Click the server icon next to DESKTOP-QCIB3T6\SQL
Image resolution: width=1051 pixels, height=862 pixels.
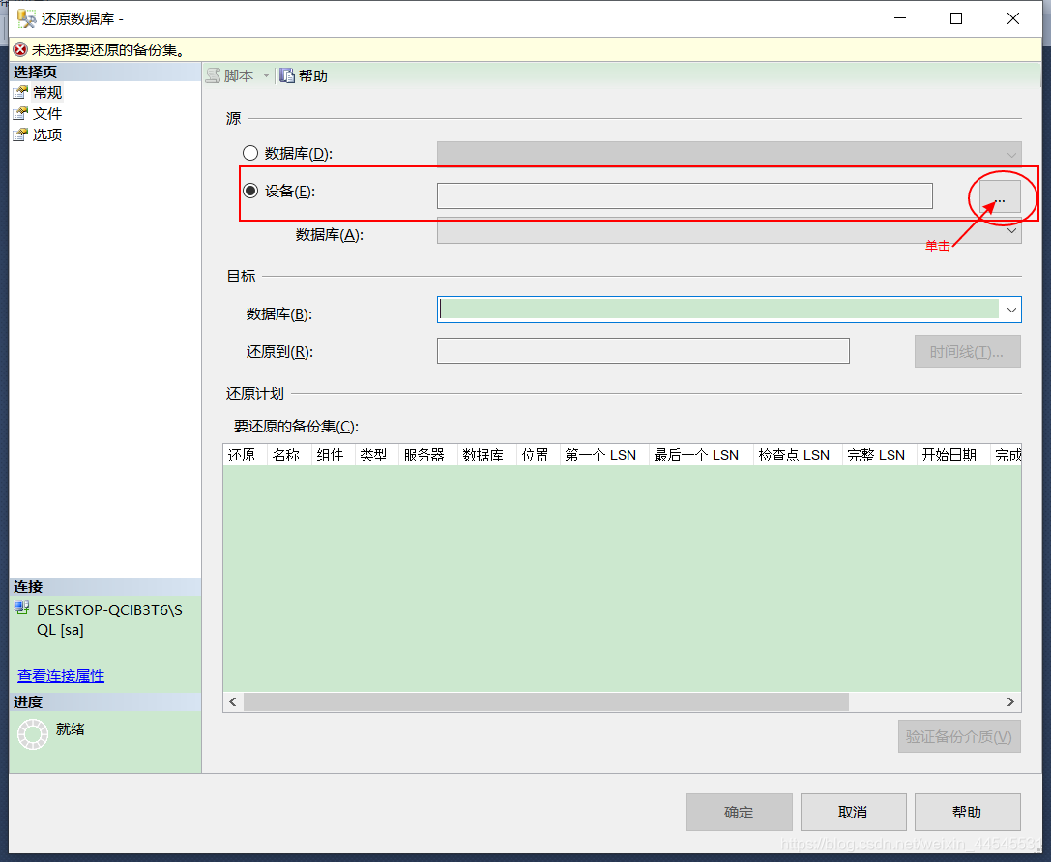(20, 609)
